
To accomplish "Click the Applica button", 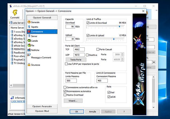I will click(x=108, y=112).
